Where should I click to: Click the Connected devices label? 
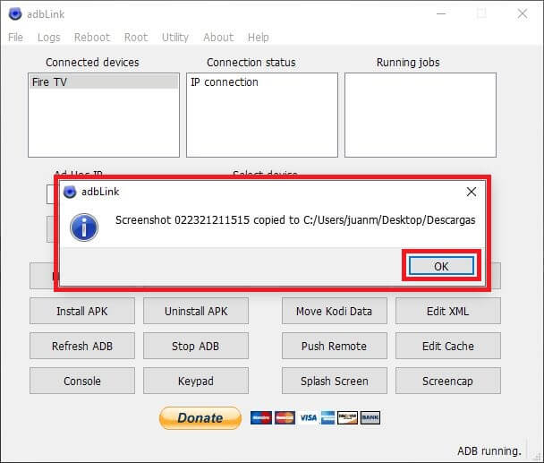coord(92,62)
